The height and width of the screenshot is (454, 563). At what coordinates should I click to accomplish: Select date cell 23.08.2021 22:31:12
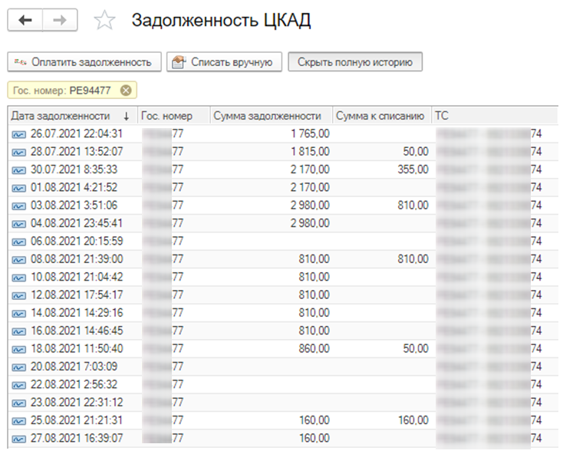[77, 403]
